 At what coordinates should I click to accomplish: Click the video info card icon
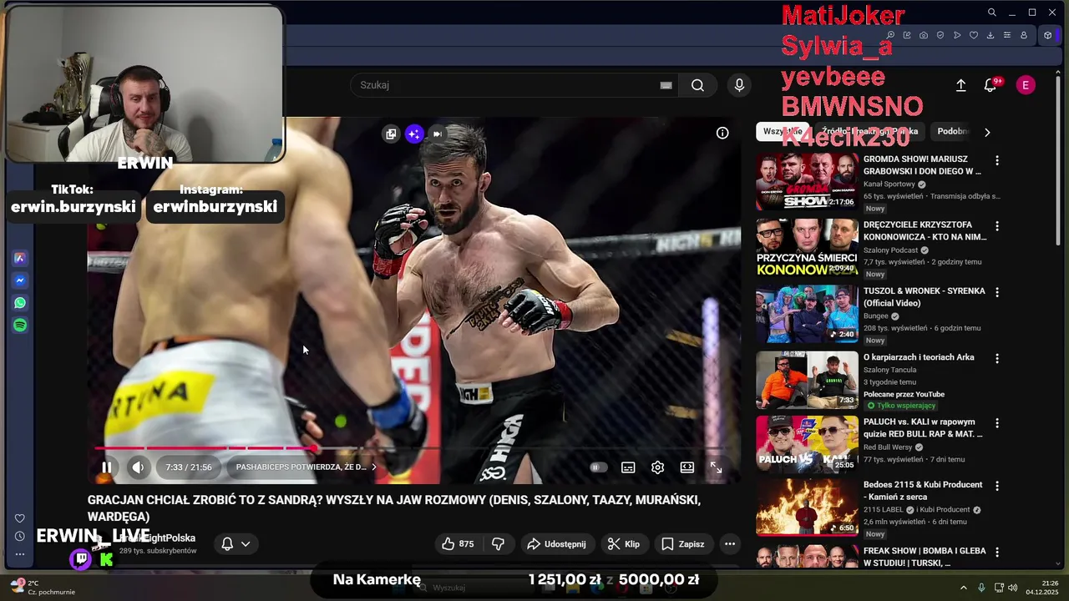(x=722, y=133)
